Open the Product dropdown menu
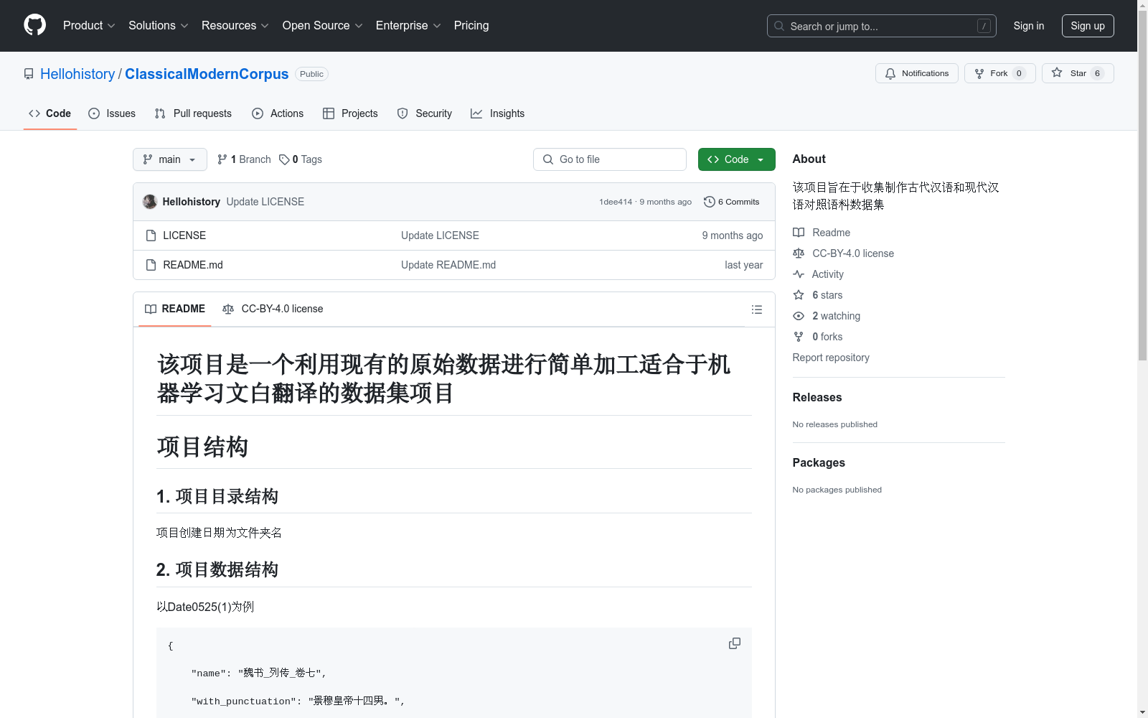The height and width of the screenshot is (718, 1148). click(x=89, y=25)
